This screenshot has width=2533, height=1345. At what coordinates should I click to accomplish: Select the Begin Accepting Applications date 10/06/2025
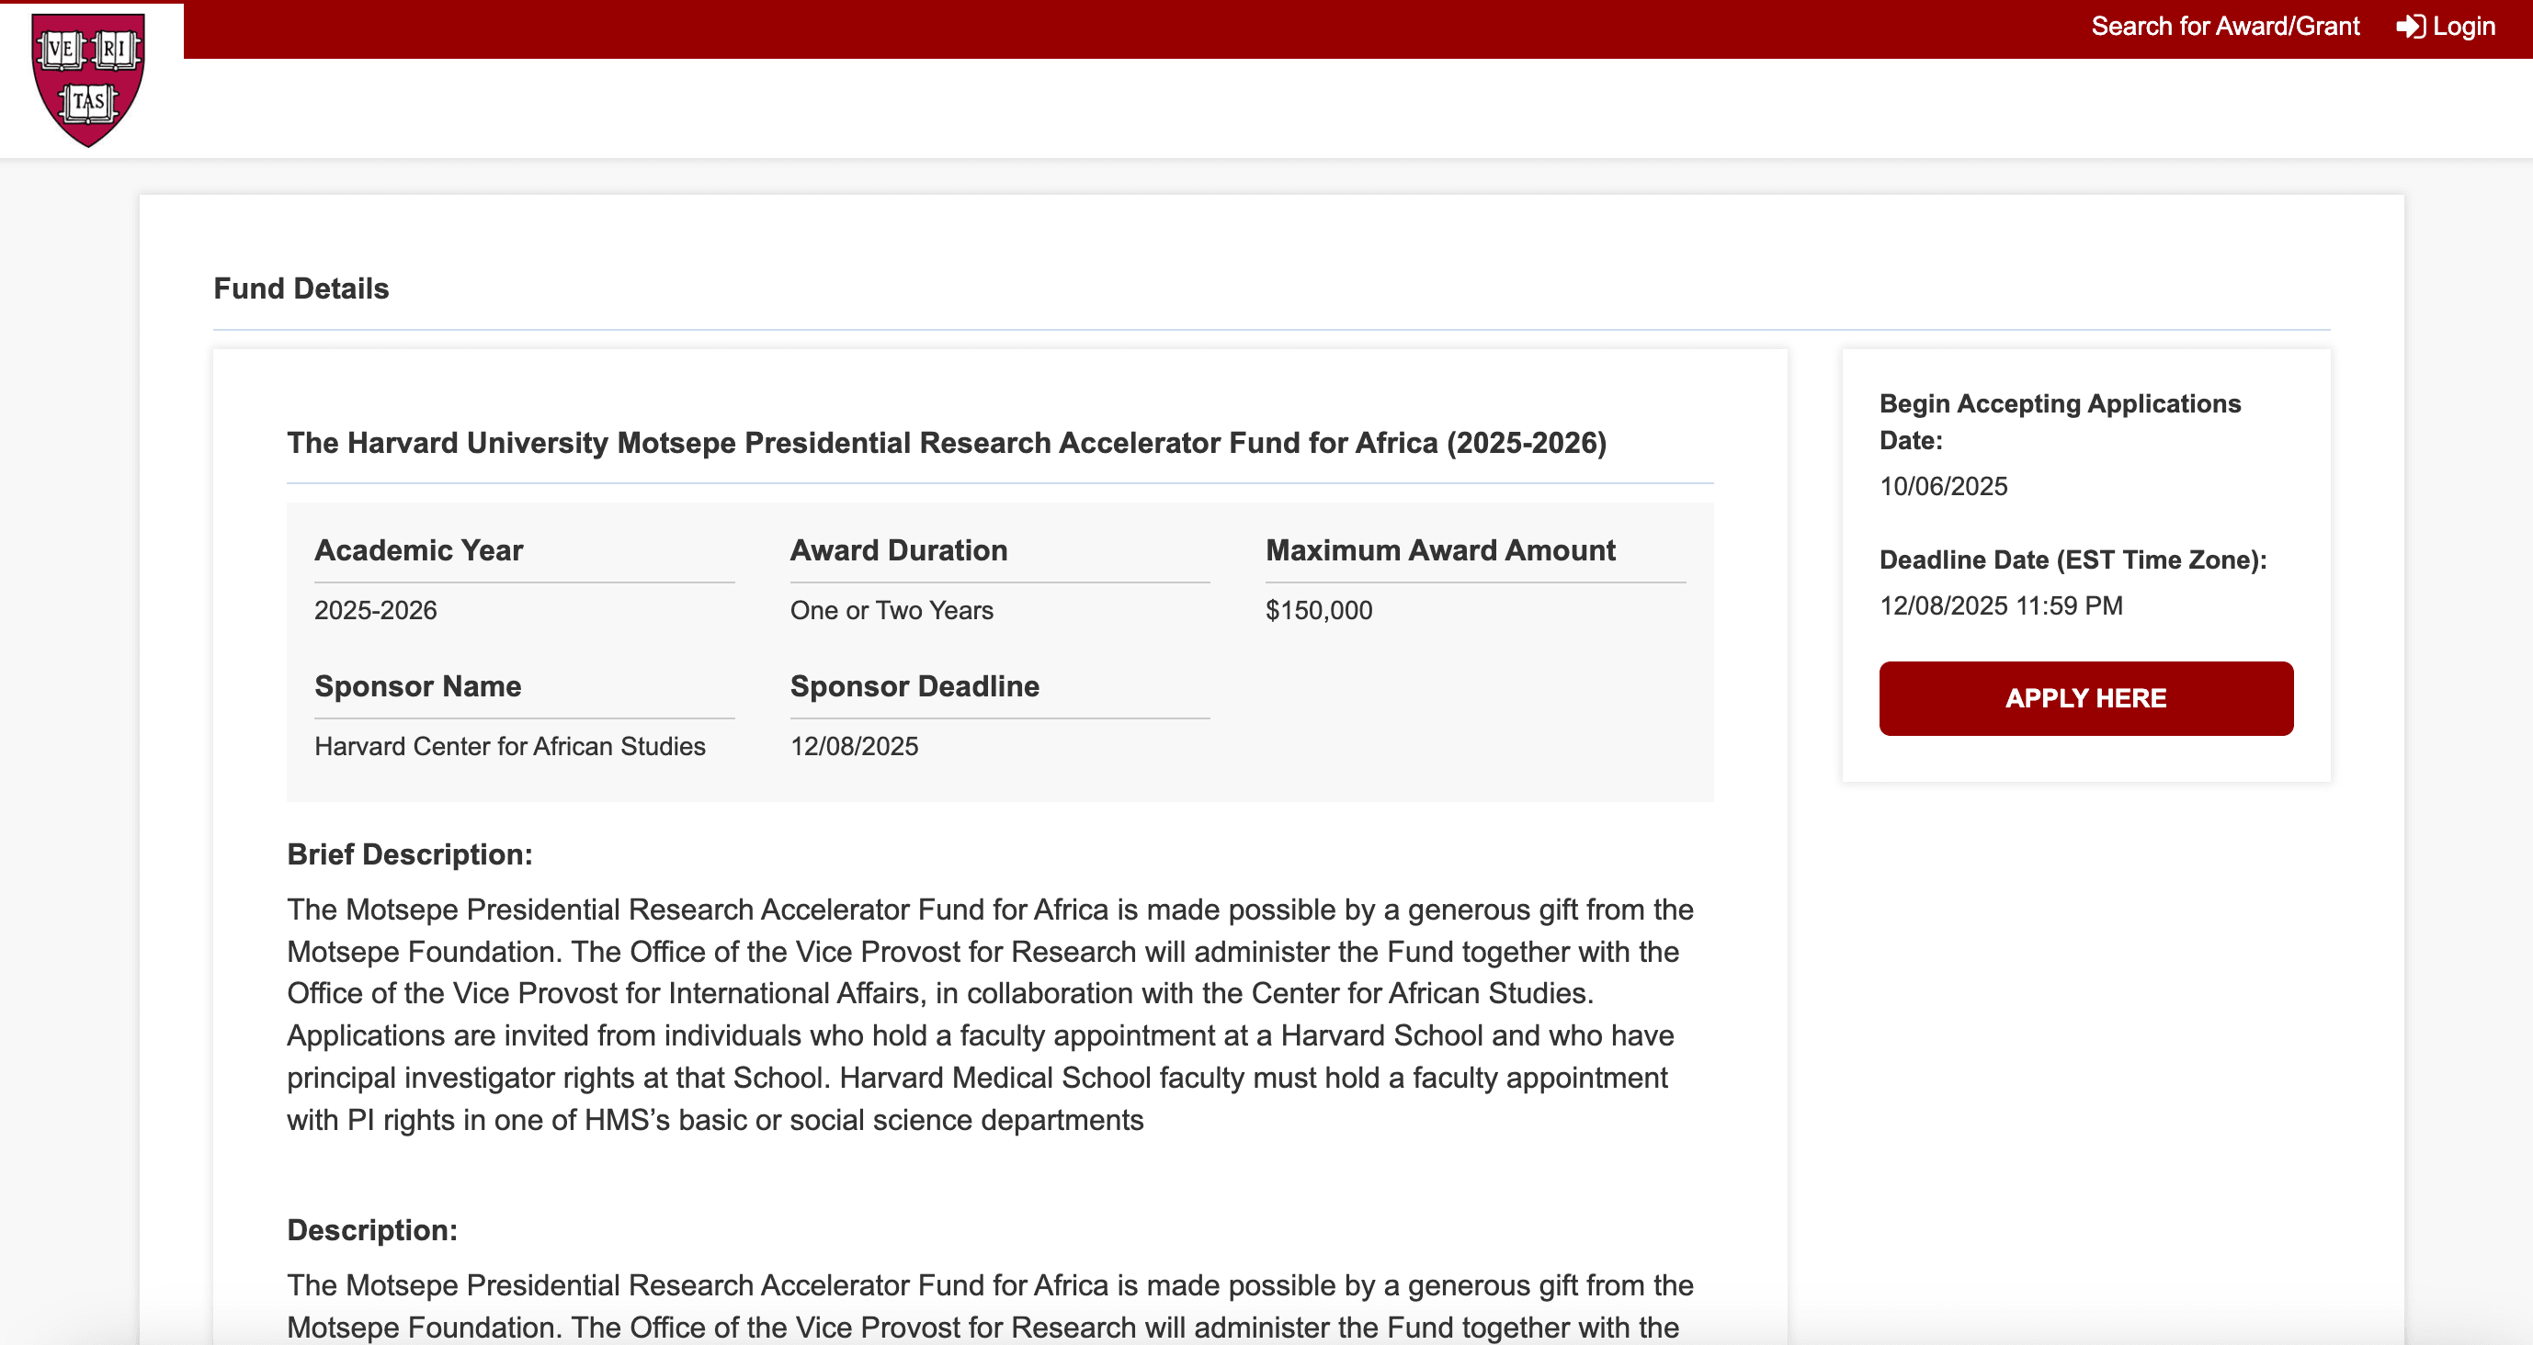pos(1943,486)
